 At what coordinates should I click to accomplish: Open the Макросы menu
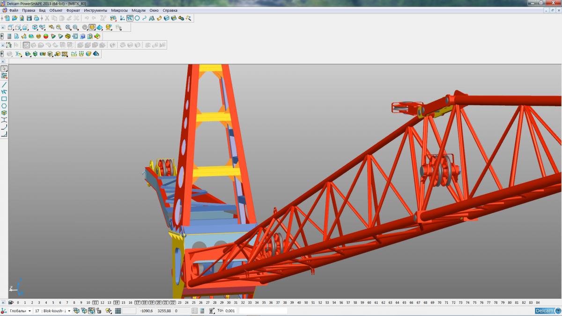coord(119,10)
